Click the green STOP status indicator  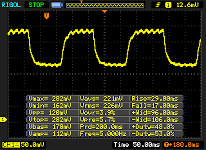pyautogui.click(x=36, y=5)
